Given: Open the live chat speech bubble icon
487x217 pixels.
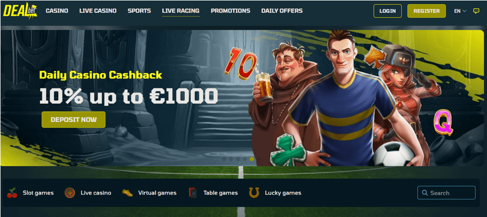Looking at the screenshot, I should [476, 11].
